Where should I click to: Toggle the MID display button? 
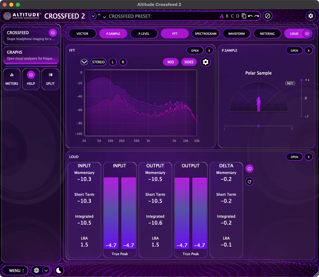tap(171, 62)
